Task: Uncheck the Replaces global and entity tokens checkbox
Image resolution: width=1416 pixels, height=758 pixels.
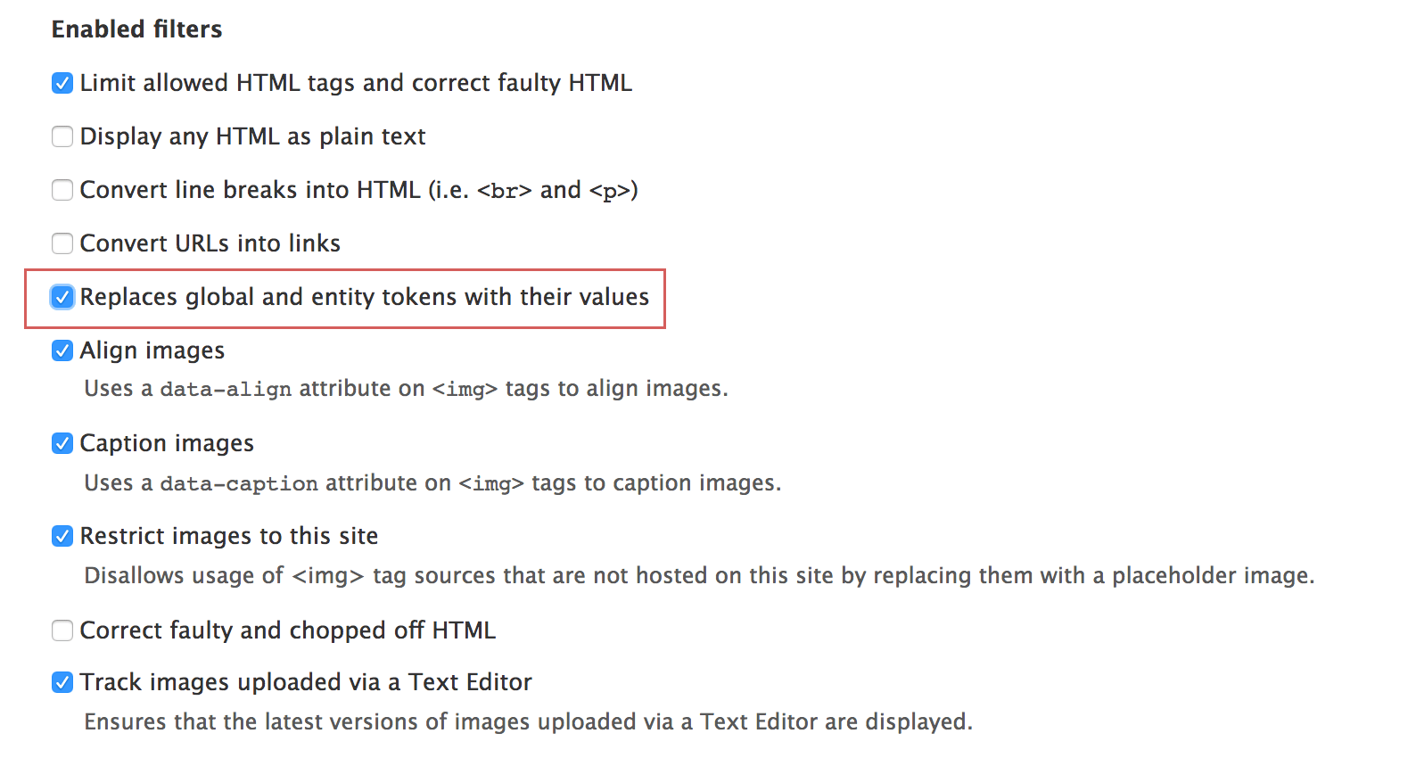Action: [x=62, y=297]
